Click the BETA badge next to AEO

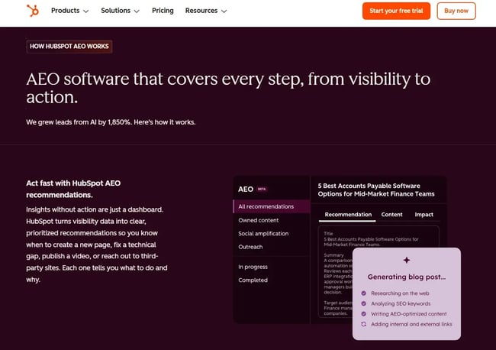tap(262, 189)
